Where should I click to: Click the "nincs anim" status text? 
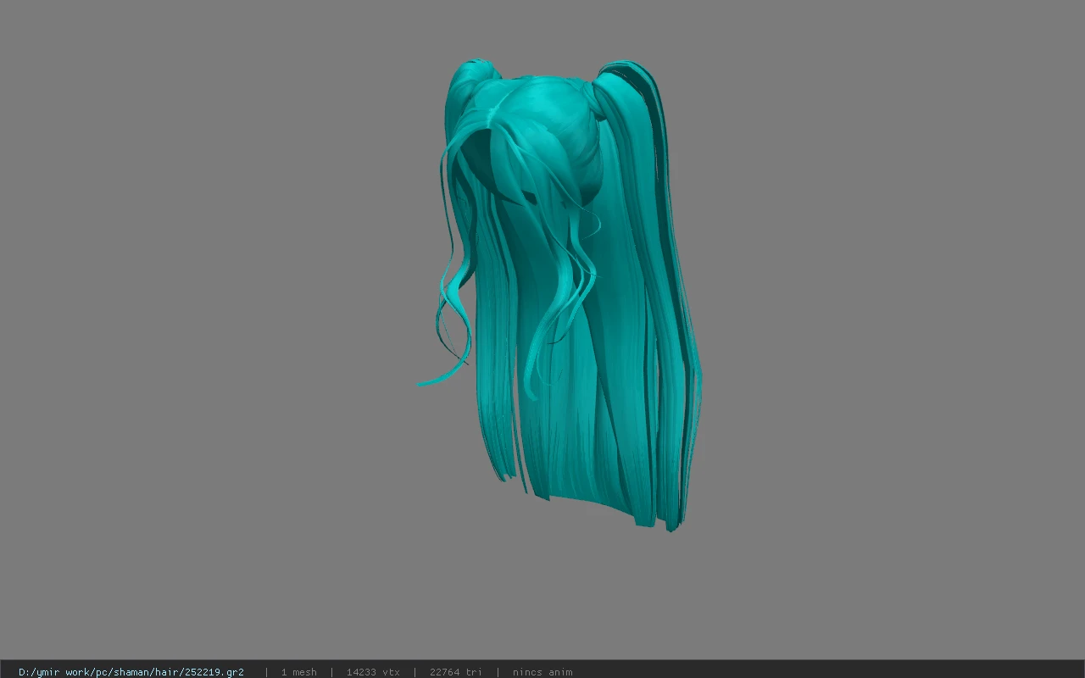click(x=542, y=672)
